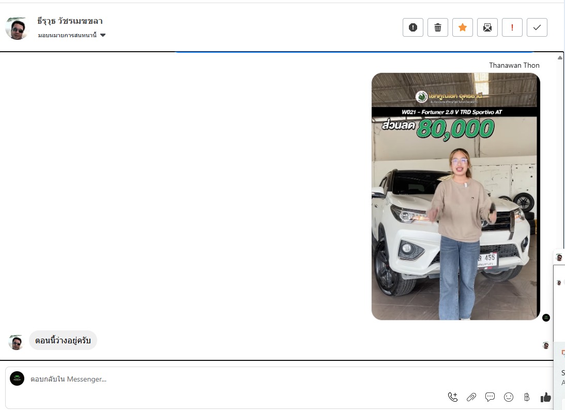Mark conversation as spam with octagon icon
The width and height of the screenshot is (565, 410).
pos(413,27)
